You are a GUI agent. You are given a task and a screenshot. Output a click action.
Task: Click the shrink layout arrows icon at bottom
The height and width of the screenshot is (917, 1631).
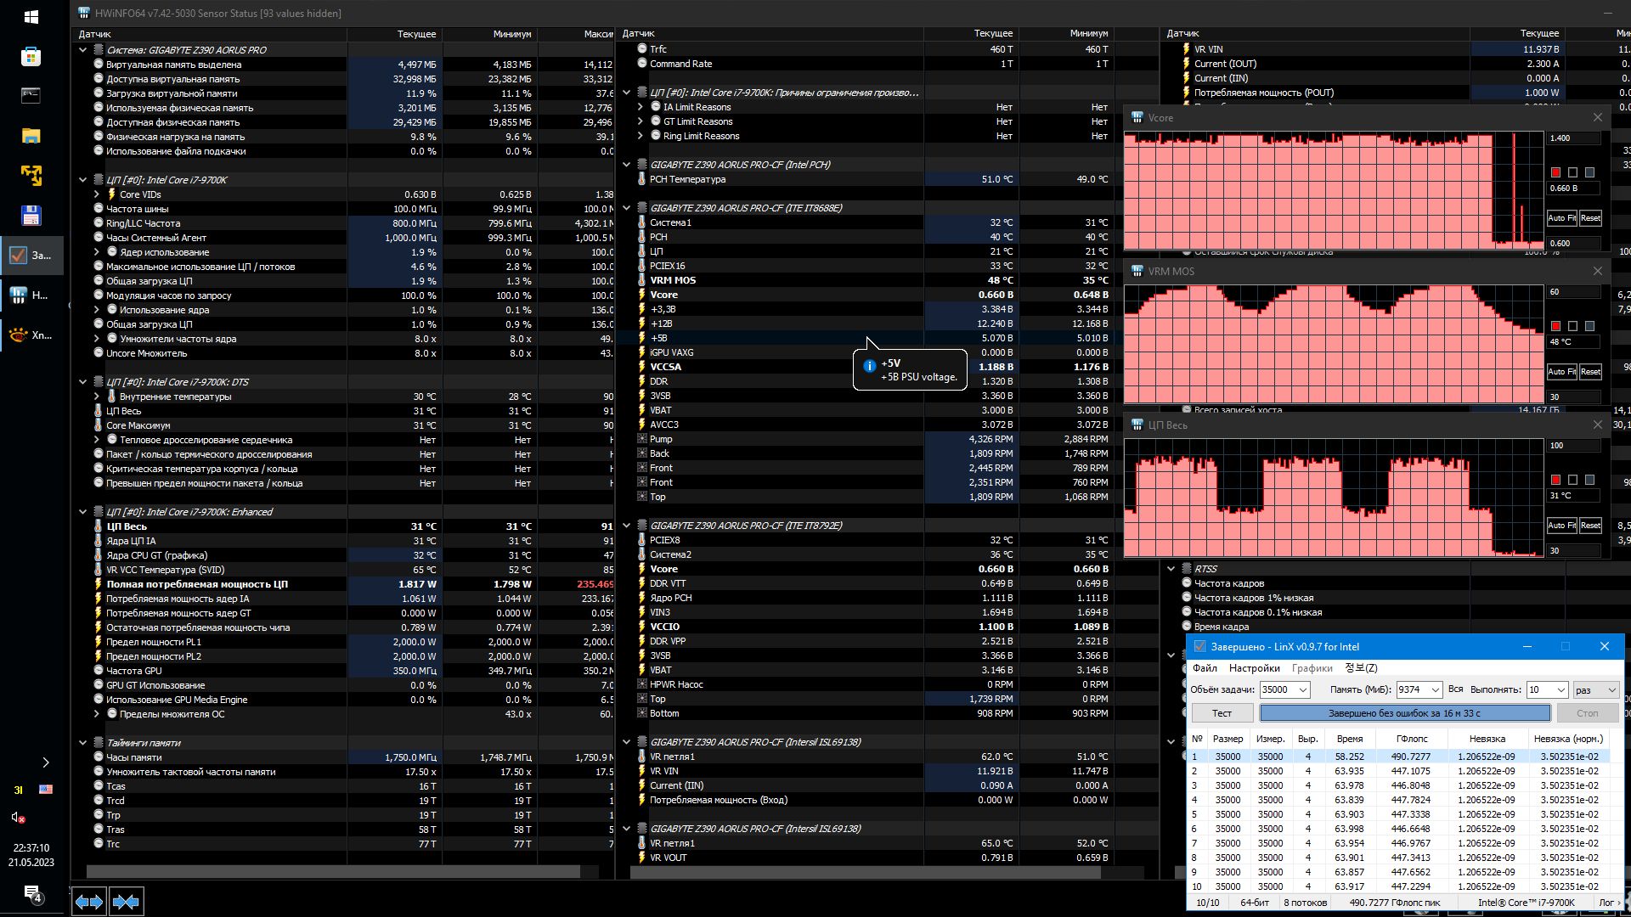pos(126,901)
